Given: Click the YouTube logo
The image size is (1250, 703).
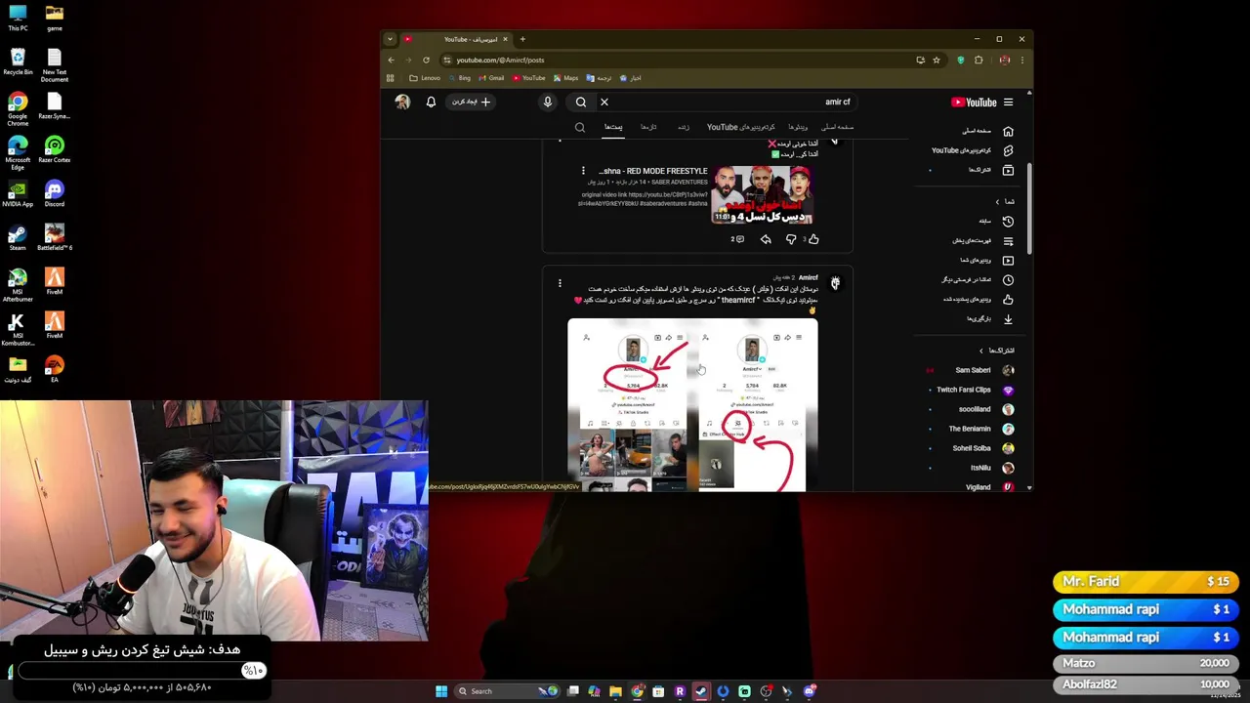Looking at the screenshot, I should [974, 102].
